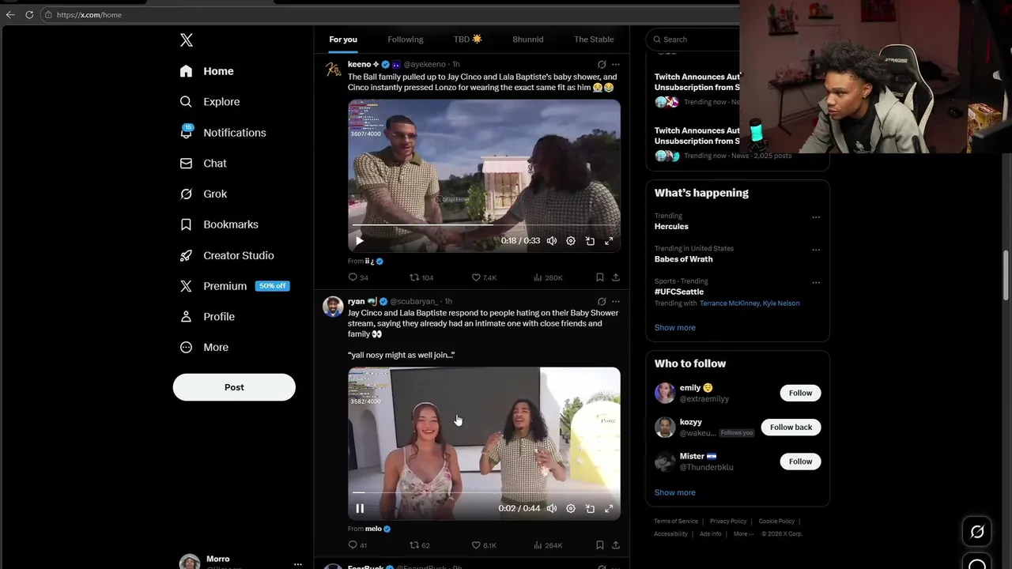Seek the keeno video progress bar
The width and height of the screenshot is (1012, 569).
coord(484,224)
